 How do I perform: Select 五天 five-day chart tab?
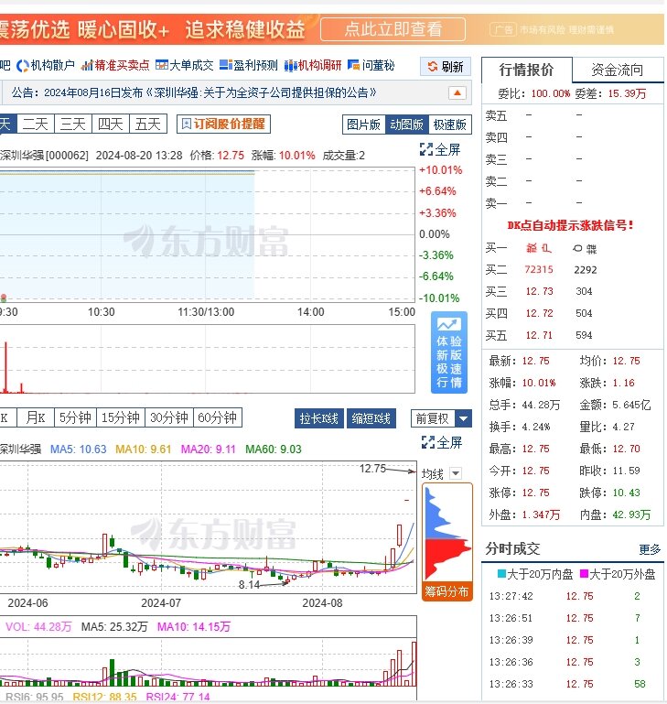pyautogui.click(x=148, y=124)
